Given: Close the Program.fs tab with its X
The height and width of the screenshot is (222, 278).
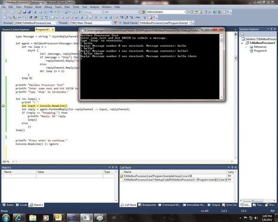Looking at the screenshot, I should (53, 30).
